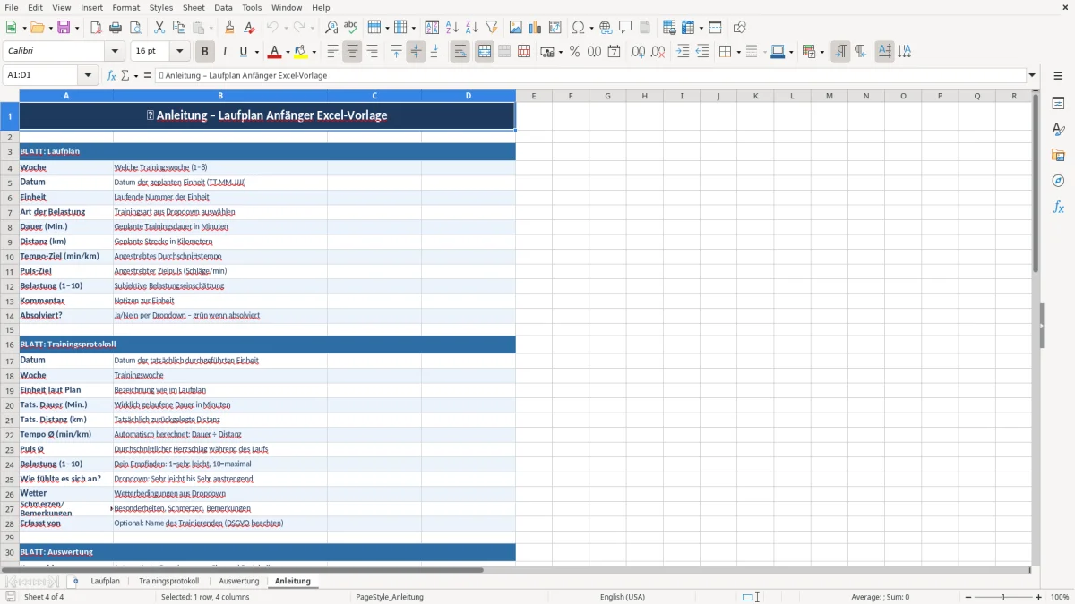Toggle center horizontal alignment
The width and height of the screenshot is (1075, 604).
(352, 52)
